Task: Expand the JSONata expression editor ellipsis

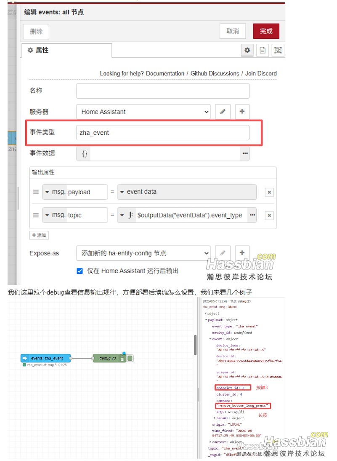Action: click(252, 215)
